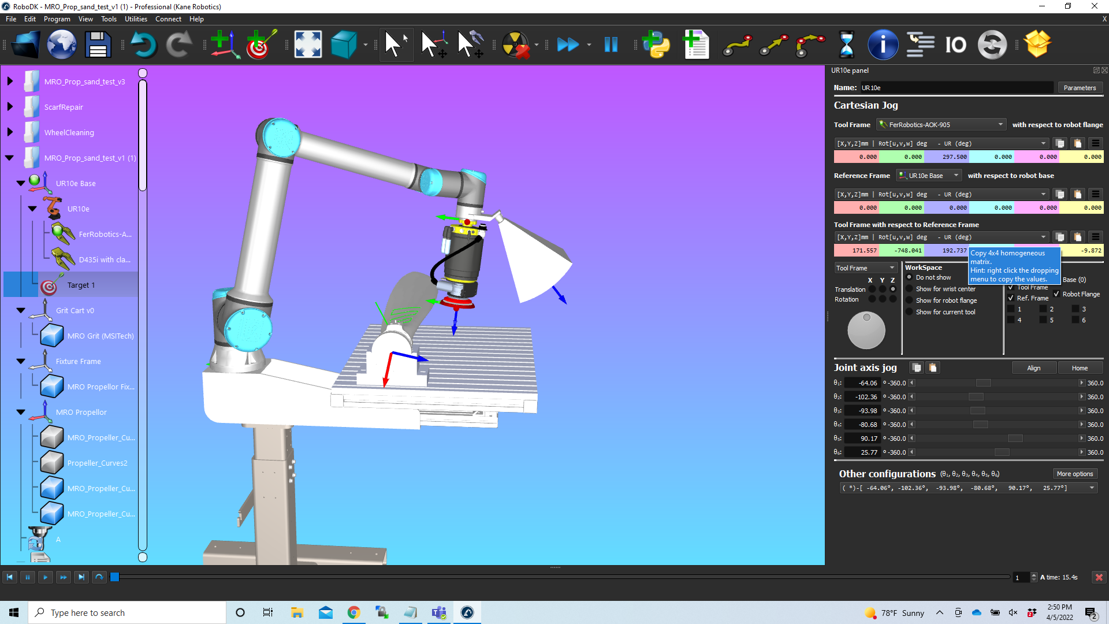This screenshot has width=1109, height=624.
Task: Click the Save station floppy disk icon
Action: click(98, 44)
